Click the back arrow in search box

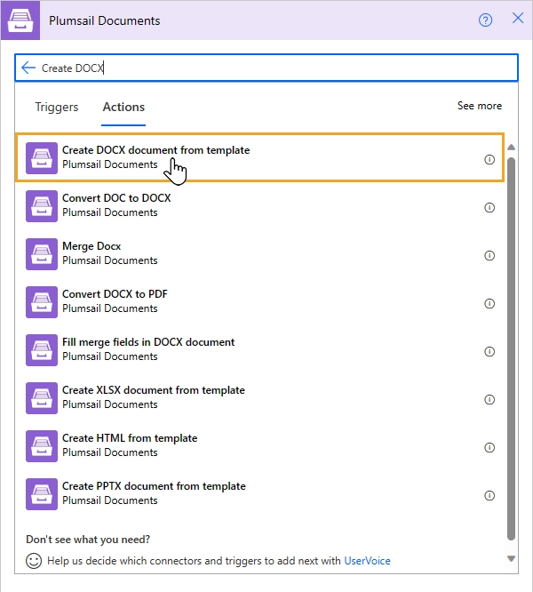28,68
